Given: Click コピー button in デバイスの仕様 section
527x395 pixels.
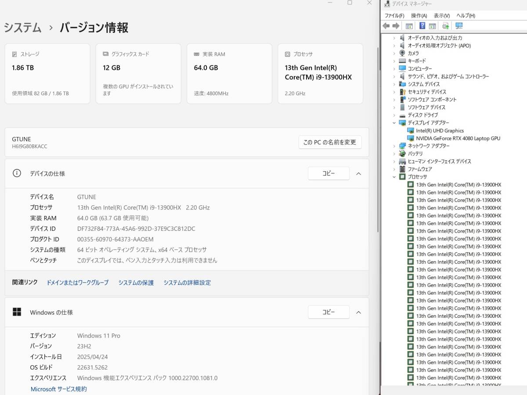Looking at the screenshot, I should [x=328, y=174].
